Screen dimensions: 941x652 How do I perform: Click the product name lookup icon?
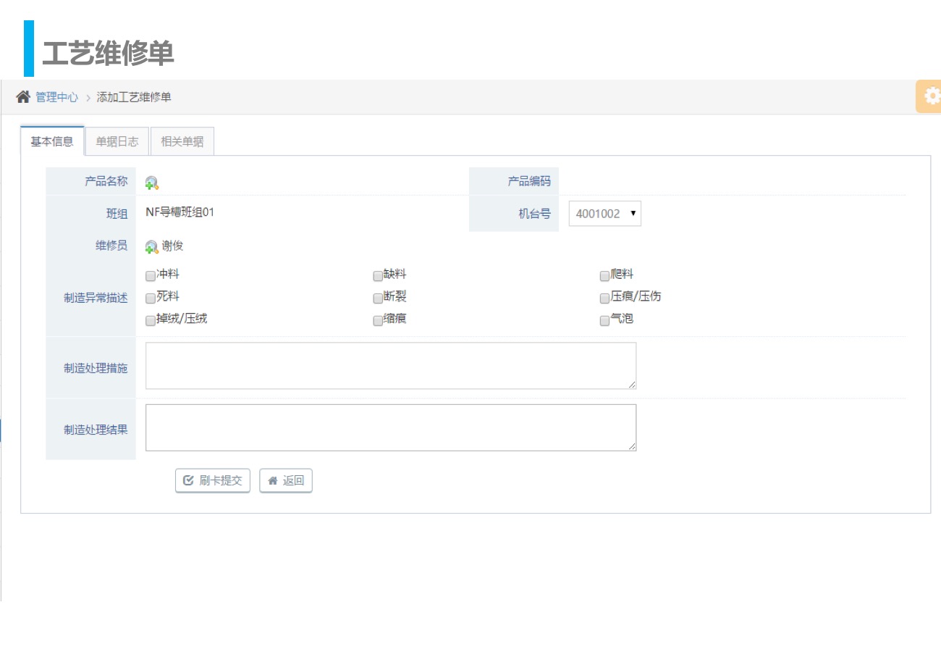(x=151, y=183)
